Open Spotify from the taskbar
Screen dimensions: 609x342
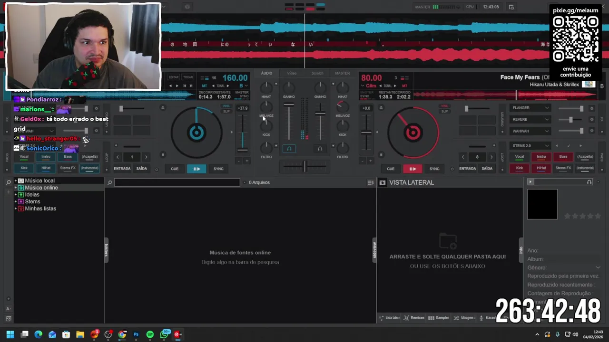150,334
